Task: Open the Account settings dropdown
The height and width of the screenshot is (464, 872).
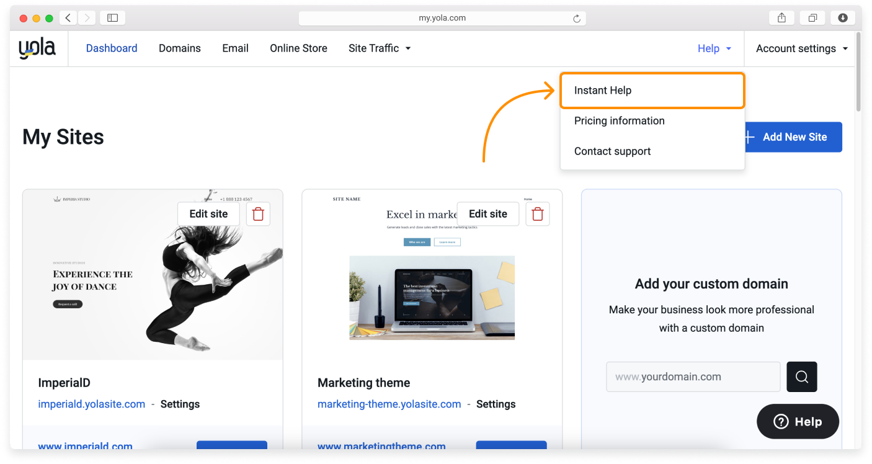Action: 801,48
